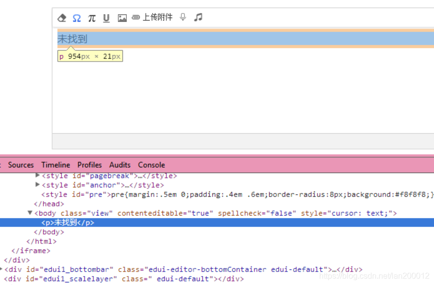Click the </html> closing tag line
Screen dimensions: 434x285
point(41,241)
